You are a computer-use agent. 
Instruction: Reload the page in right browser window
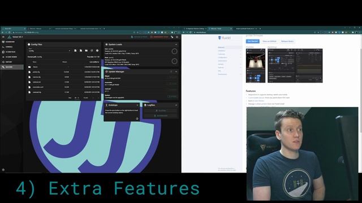pyautogui.click(x=191, y=33)
